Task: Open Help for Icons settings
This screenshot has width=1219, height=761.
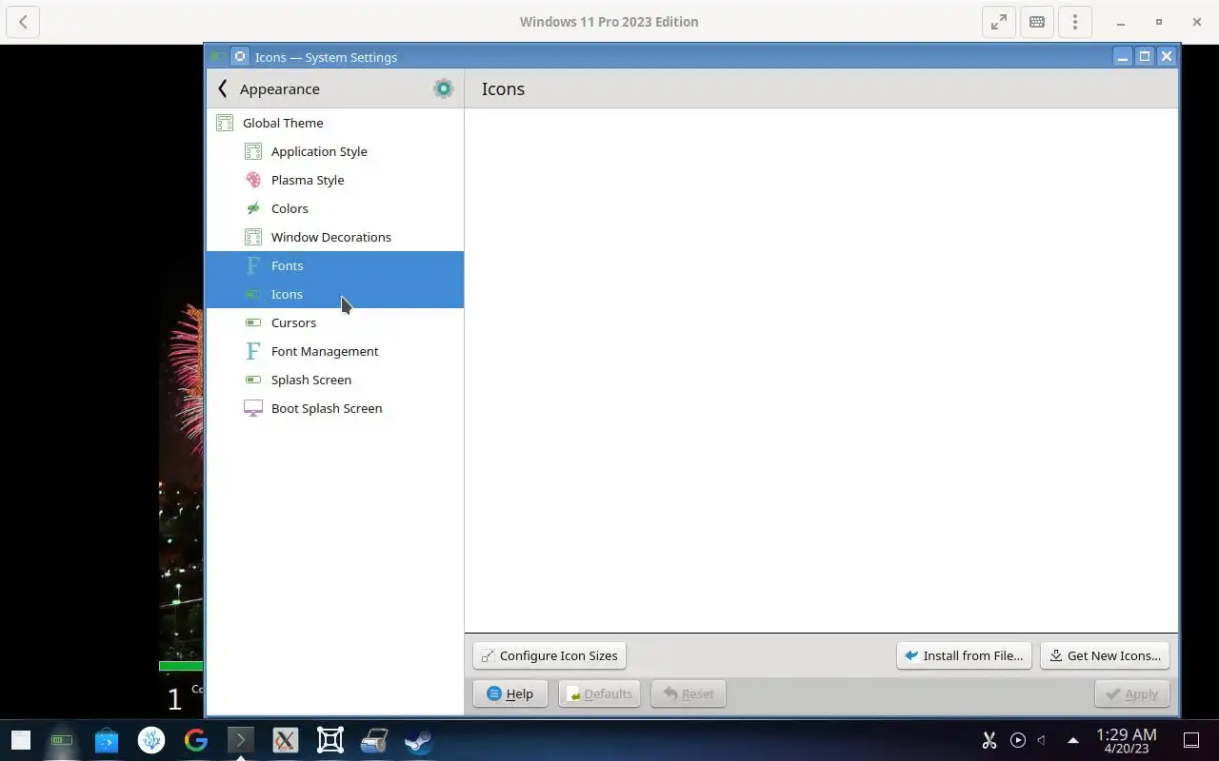Action: (x=510, y=693)
